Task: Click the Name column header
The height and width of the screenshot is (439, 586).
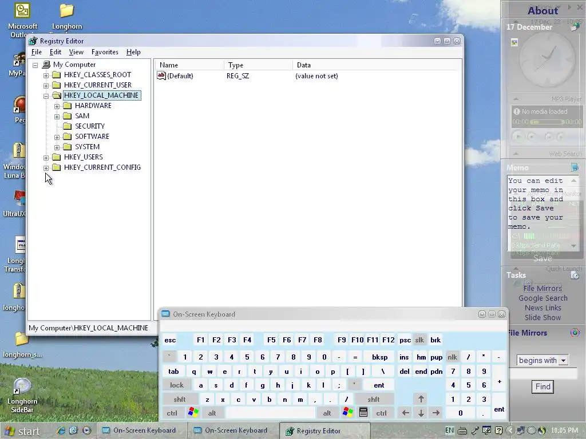Action: click(189, 65)
